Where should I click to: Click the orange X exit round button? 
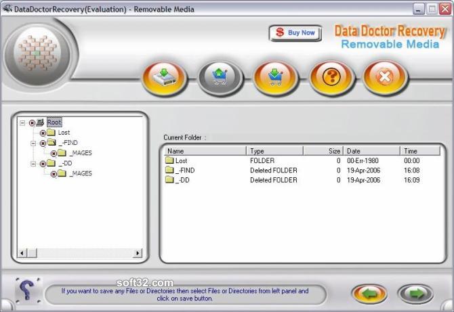click(385, 78)
